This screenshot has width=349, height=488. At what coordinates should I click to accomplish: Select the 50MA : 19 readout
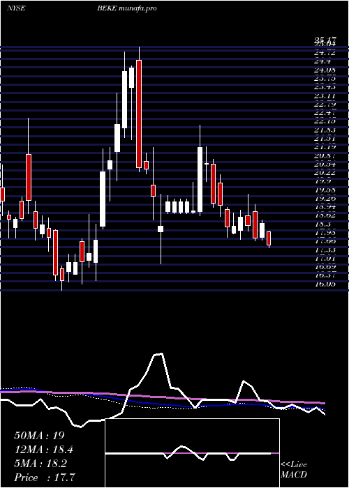[x=41, y=435]
